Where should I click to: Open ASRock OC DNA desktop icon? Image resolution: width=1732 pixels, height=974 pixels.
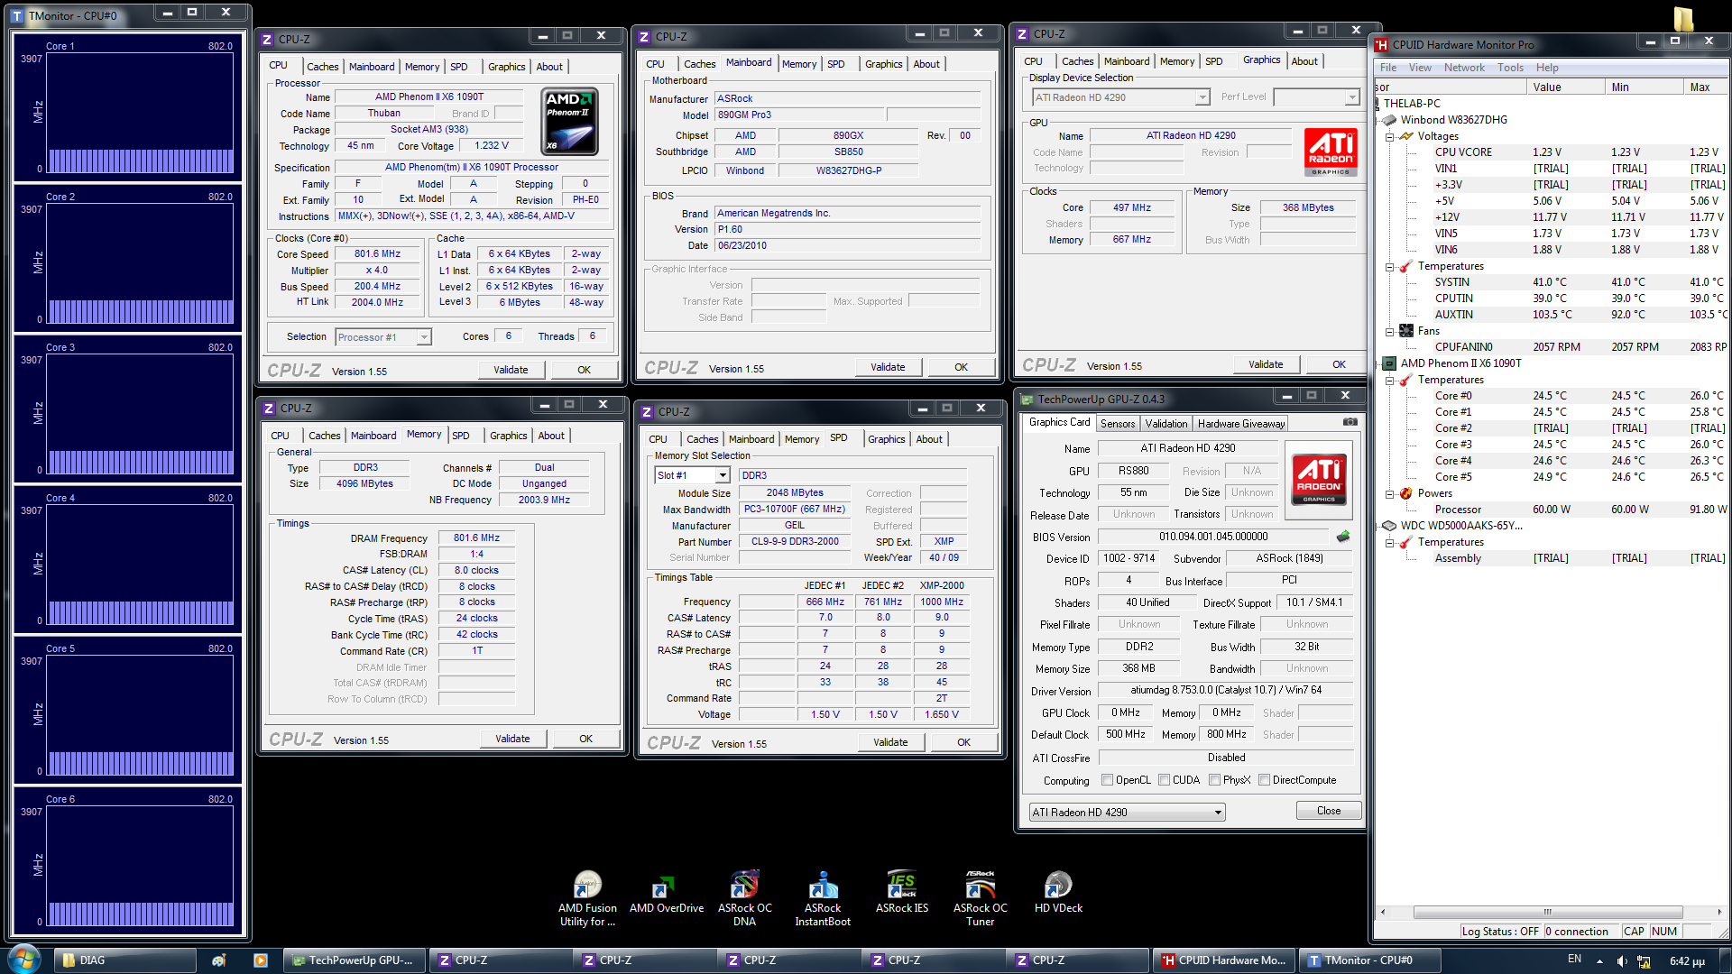[x=744, y=898]
